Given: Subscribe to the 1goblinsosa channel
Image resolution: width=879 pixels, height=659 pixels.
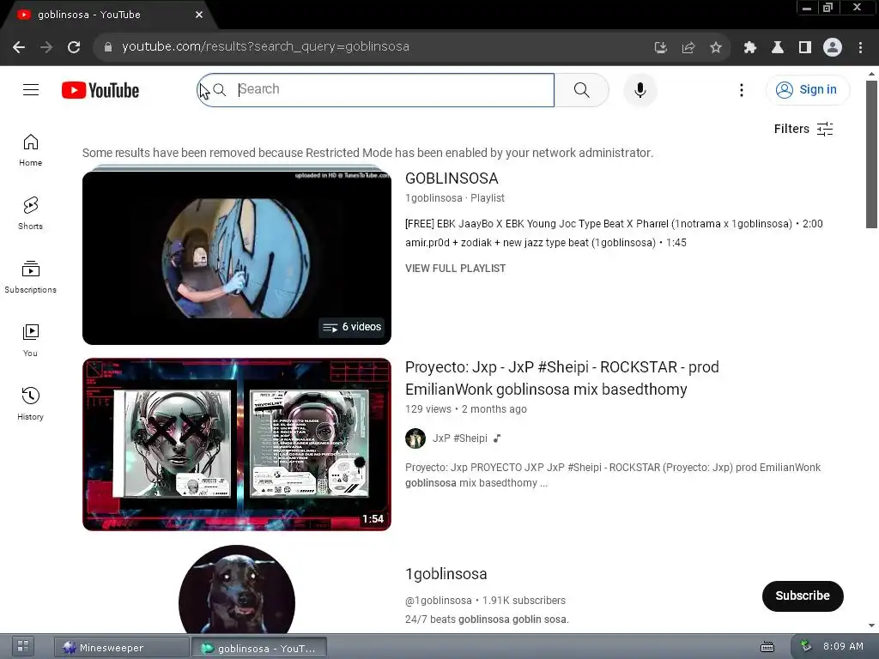Looking at the screenshot, I should pos(803,596).
